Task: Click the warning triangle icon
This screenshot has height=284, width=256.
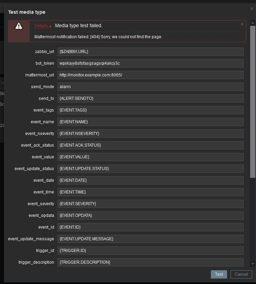Action: click(x=19, y=26)
